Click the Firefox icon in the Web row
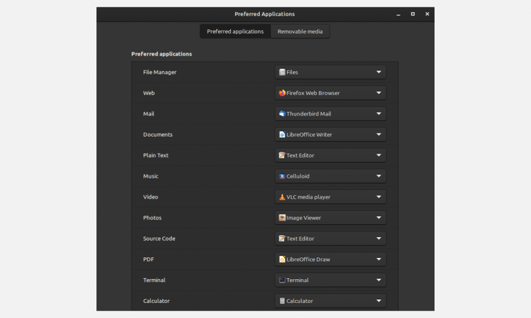The height and width of the screenshot is (318, 531). (282, 93)
